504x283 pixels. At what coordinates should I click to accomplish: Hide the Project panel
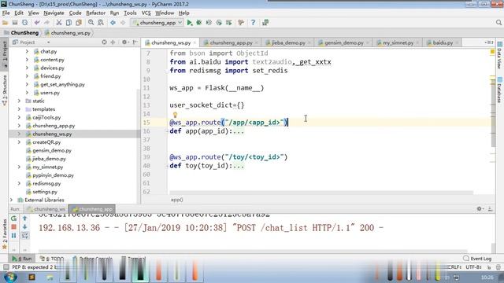coord(135,42)
